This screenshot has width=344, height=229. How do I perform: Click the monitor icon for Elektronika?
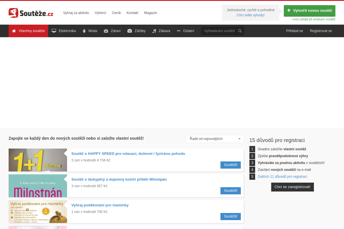(54, 31)
